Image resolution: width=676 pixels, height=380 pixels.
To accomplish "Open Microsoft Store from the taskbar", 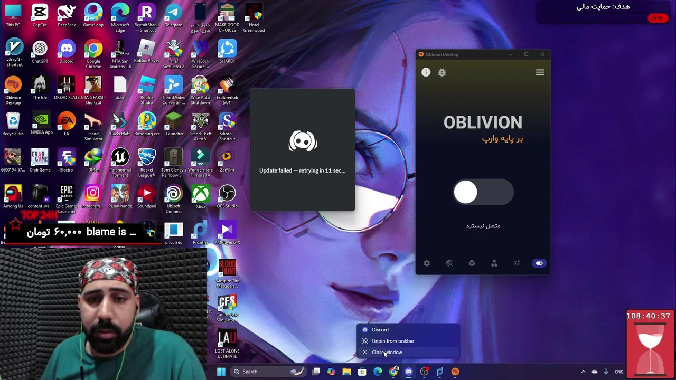I will (362, 372).
